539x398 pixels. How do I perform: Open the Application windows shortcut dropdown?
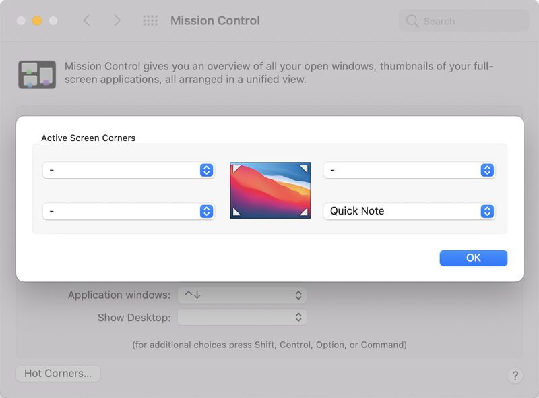(242, 295)
